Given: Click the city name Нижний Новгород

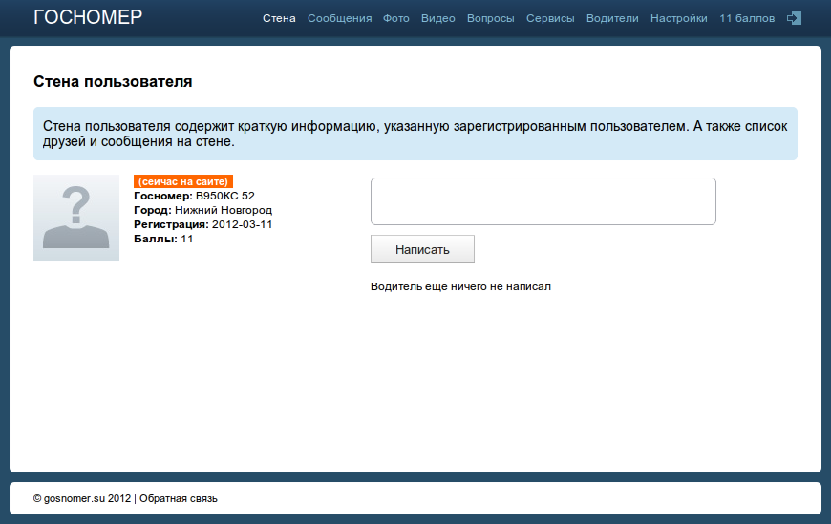Looking at the screenshot, I should point(224,210).
